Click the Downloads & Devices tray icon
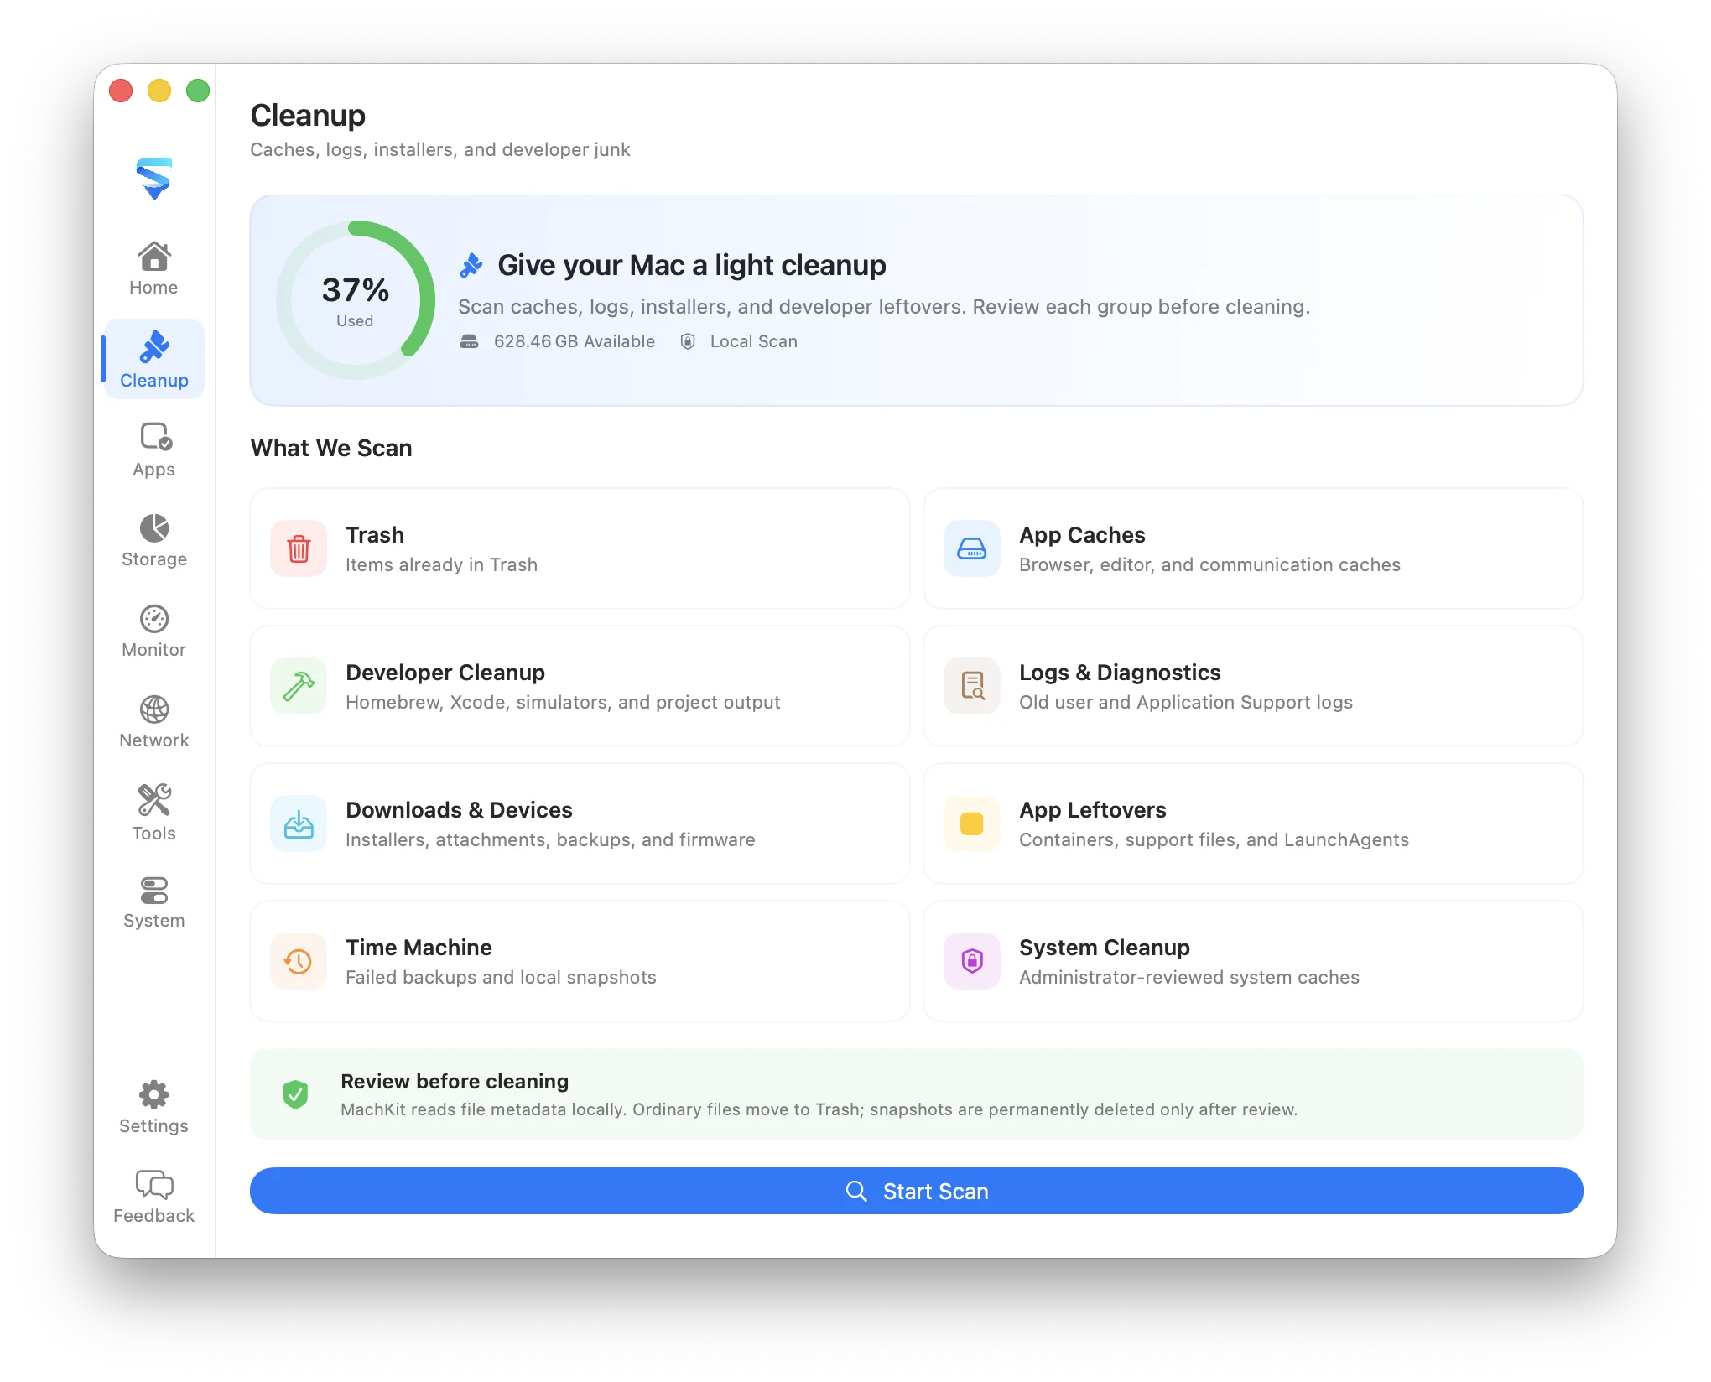This screenshot has height=1382, width=1711. (299, 823)
